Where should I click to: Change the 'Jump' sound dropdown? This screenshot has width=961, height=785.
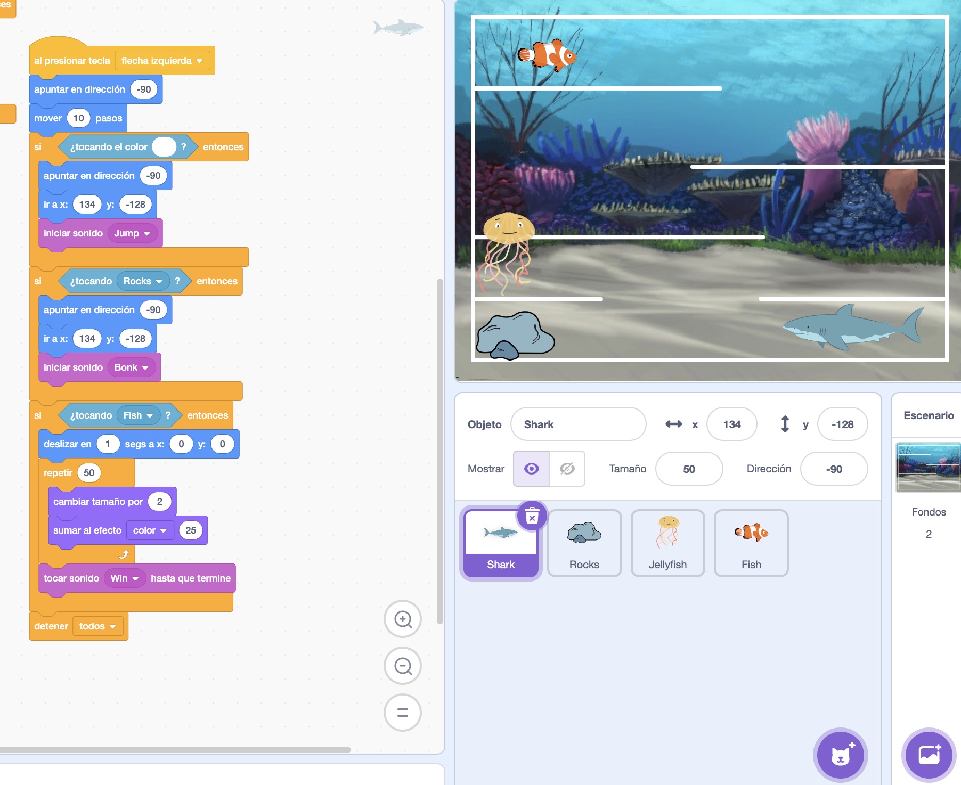(132, 233)
